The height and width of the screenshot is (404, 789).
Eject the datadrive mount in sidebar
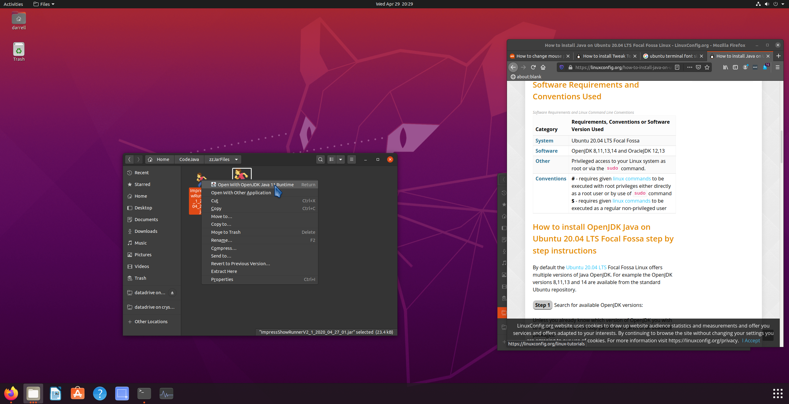pyautogui.click(x=172, y=293)
